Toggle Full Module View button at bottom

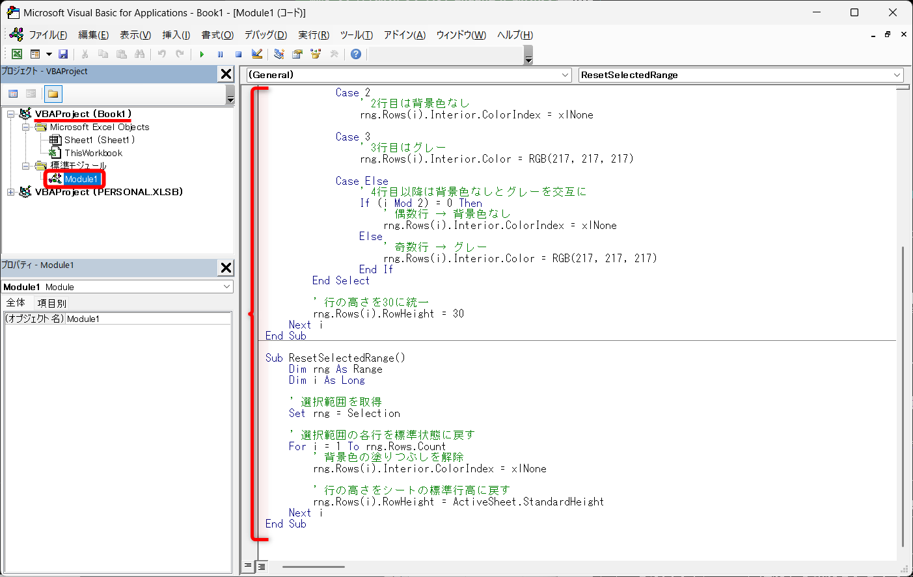(x=261, y=566)
